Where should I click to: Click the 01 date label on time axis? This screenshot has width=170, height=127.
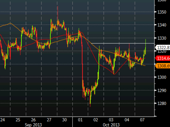point(80,120)
